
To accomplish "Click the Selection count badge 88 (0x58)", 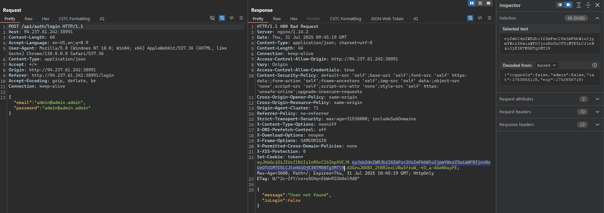I will click(576, 18).
